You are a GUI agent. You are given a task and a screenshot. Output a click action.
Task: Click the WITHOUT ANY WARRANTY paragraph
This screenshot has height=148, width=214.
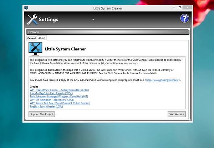click(102, 71)
